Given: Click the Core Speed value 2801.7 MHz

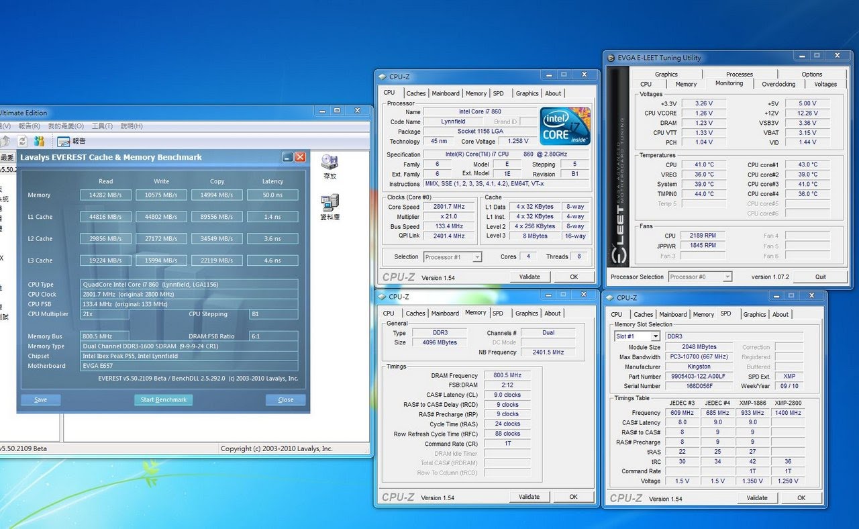Looking at the screenshot, I should 450,207.
